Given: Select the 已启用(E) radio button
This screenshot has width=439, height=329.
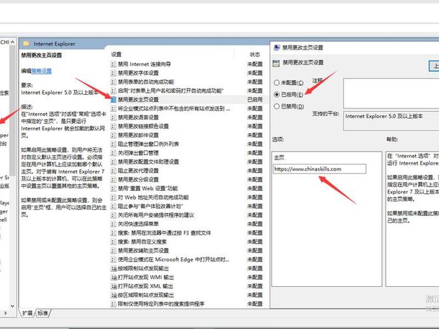Looking at the screenshot, I should [x=277, y=94].
